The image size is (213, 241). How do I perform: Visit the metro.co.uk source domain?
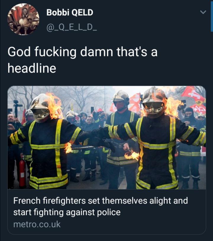point(37,224)
